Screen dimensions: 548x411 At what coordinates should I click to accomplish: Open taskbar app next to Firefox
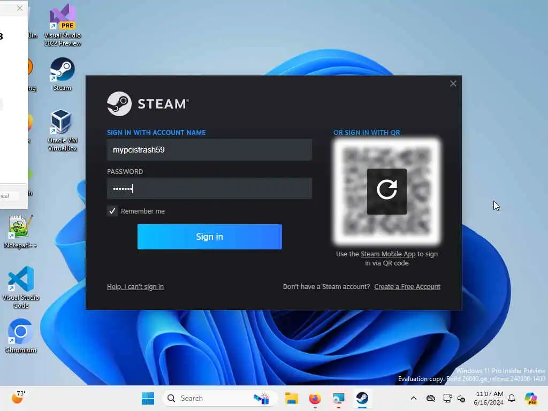[338, 398]
